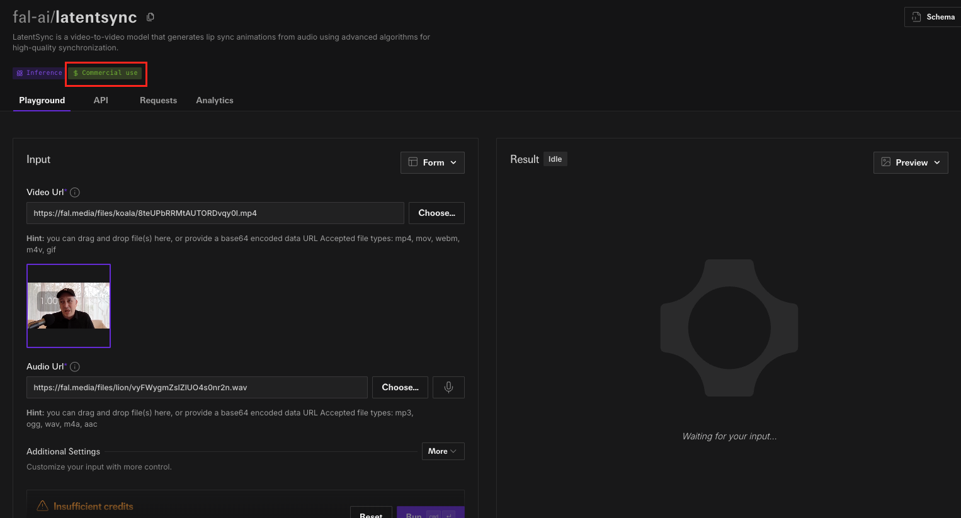Viewport: 961px width, 518px height.
Task: Click the info icon beside Video Url
Action: point(75,193)
